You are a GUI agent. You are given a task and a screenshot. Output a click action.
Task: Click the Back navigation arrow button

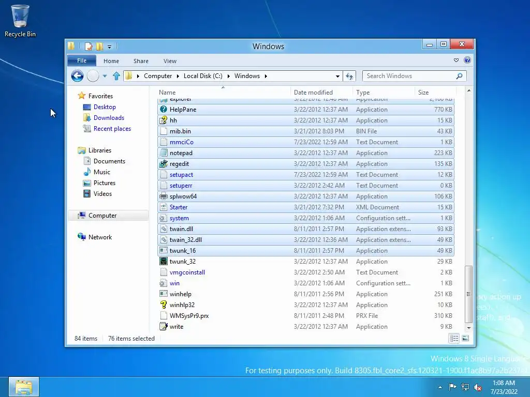(78, 76)
